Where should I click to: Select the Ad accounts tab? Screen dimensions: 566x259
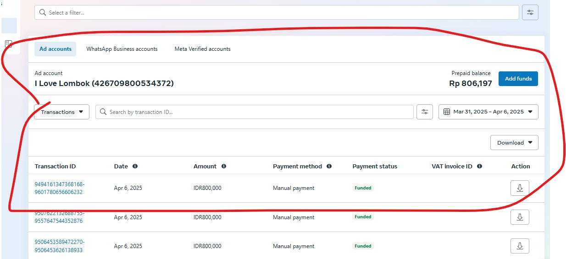tap(55, 49)
